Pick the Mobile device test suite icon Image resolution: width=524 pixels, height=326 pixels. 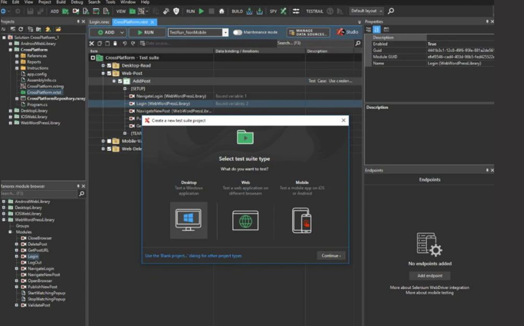[x=302, y=220]
